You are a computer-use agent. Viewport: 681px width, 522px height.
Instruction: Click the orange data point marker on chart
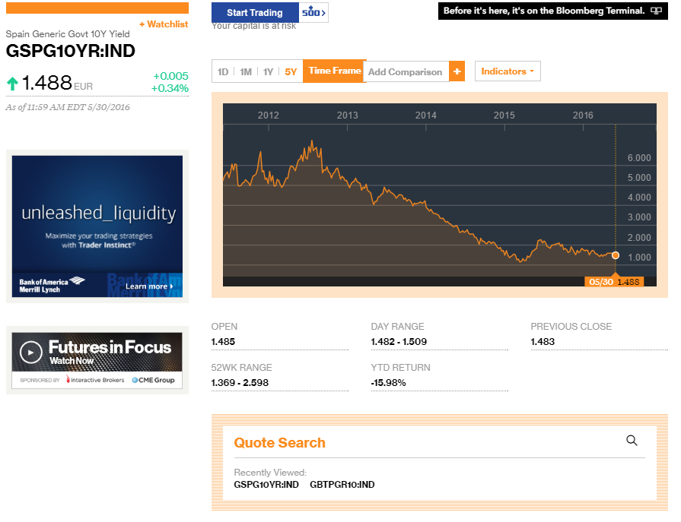616,255
